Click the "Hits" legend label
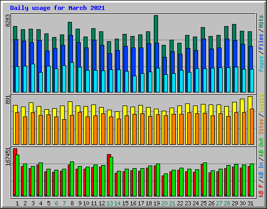This screenshot has width=267, height=209. [261, 21]
